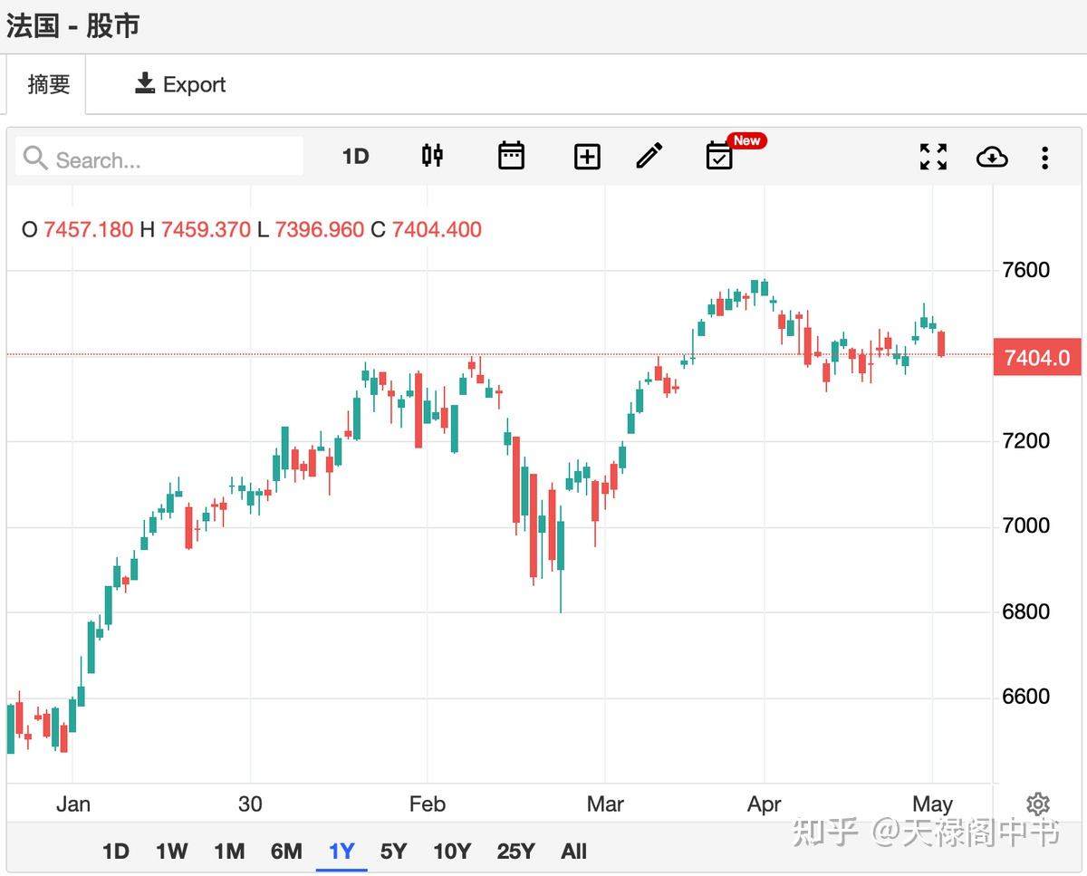Click the candlestick chart type icon
1087x876 pixels.
coord(433,156)
